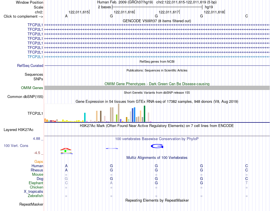
Task: Click the Human Feb. 2009 (GRCh37/hg19) title
Action: click(125, 2)
